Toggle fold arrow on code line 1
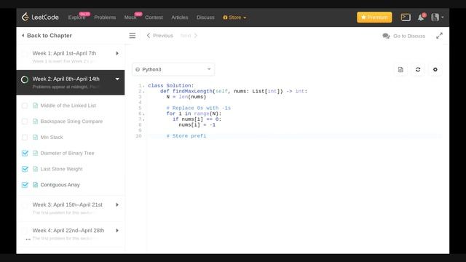Image resolution: width=466 pixels, height=262 pixels. [144, 86]
